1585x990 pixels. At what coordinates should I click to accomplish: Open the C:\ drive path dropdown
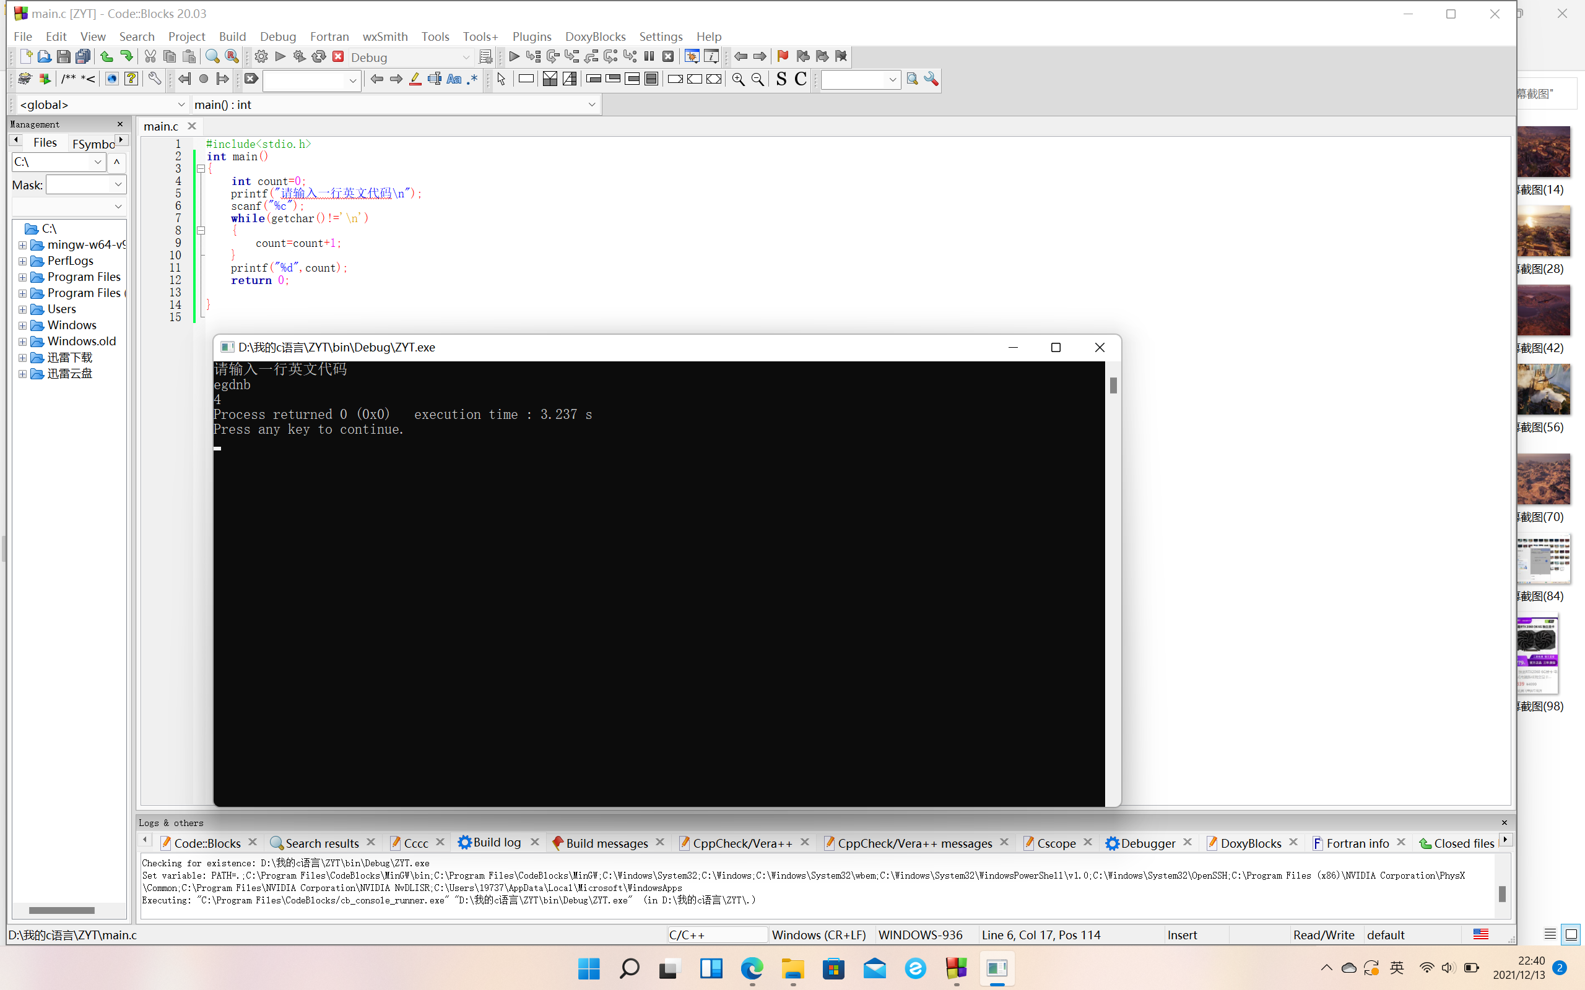coord(59,161)
